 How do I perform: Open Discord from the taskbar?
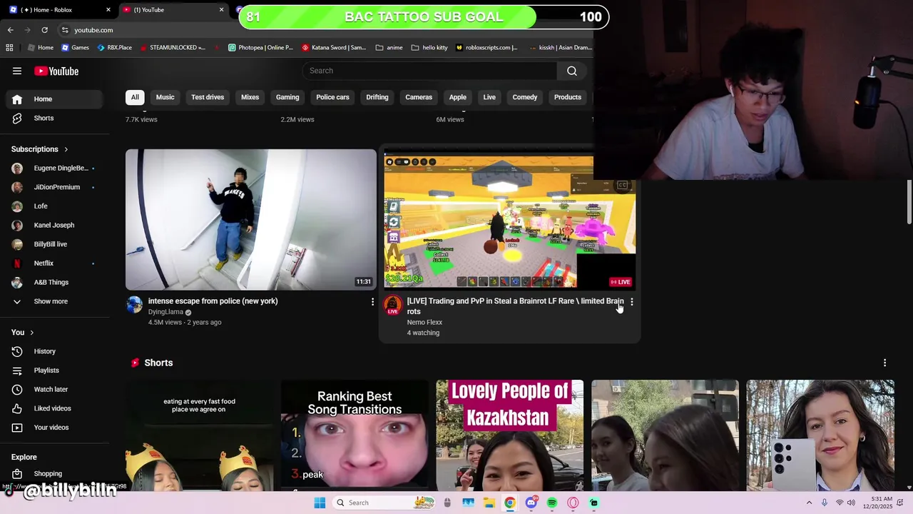coord(531,503)
